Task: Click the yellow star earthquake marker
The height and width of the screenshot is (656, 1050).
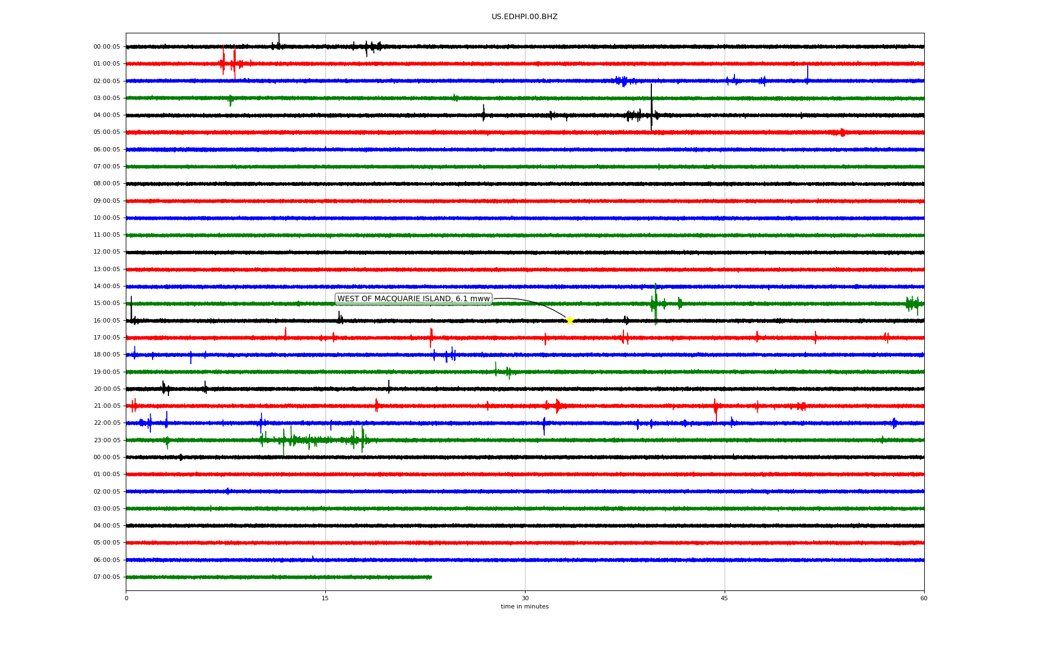Action: 569,320
